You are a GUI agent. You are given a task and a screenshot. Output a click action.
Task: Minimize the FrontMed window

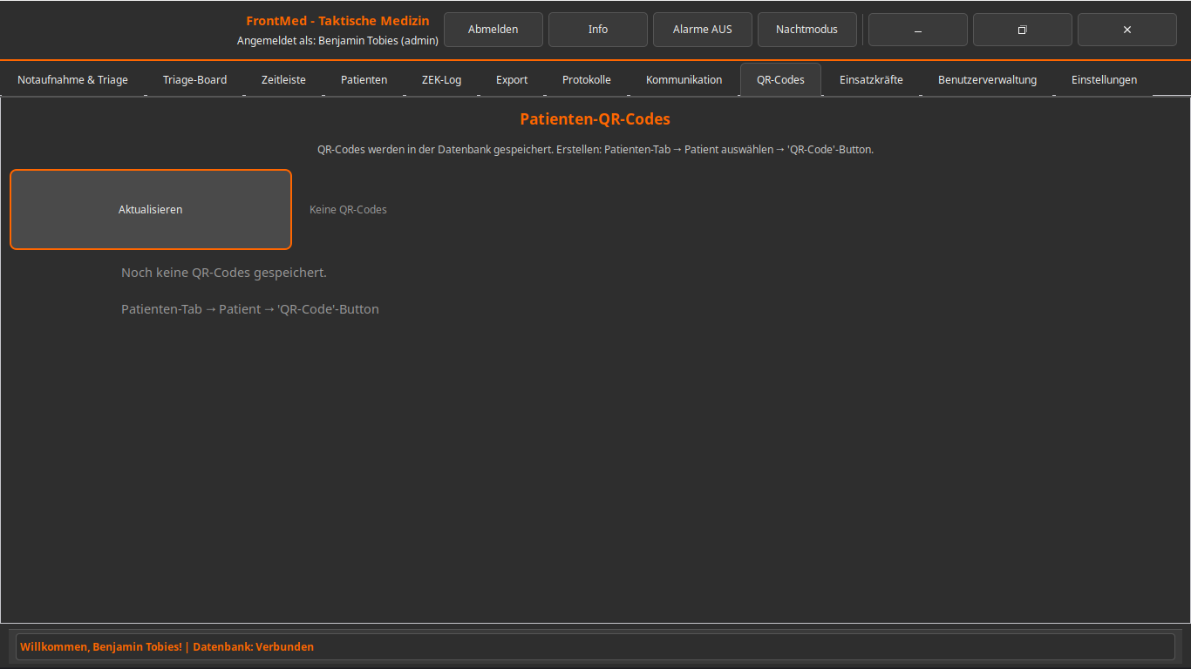pos(918,30)
